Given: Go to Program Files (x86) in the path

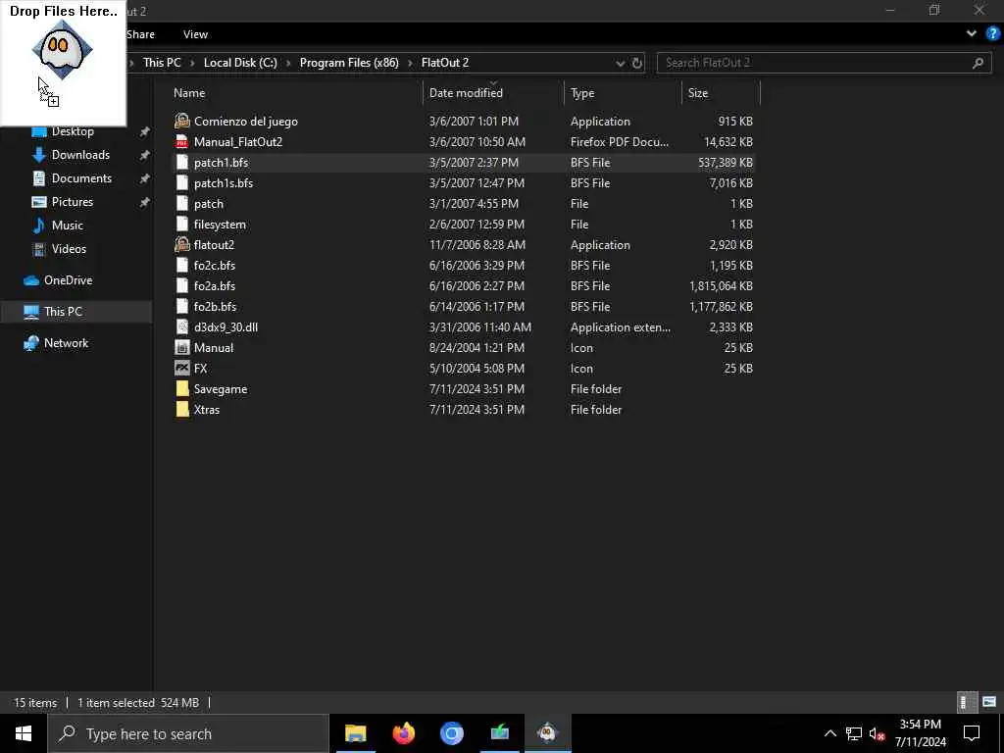Looking at the screenshot, I should [349, 63].
